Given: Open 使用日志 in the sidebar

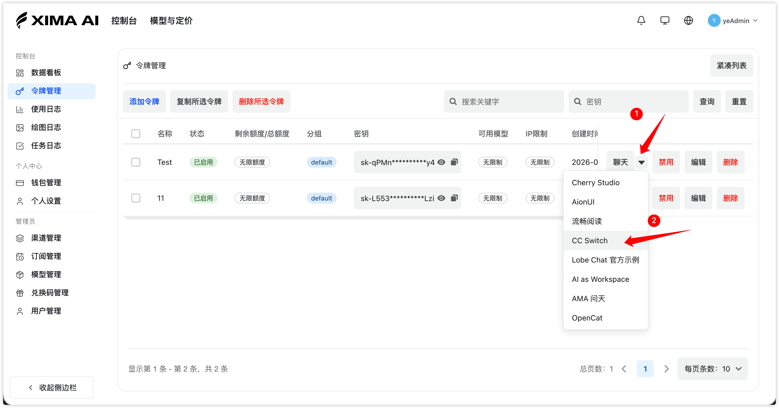Looking at the screenshot, I should point(52,109).
